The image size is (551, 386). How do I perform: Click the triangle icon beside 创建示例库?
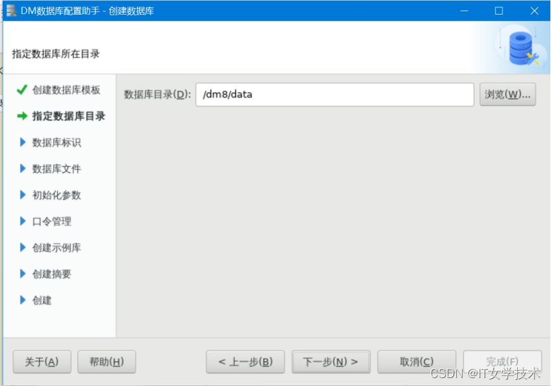coord(22,248)
